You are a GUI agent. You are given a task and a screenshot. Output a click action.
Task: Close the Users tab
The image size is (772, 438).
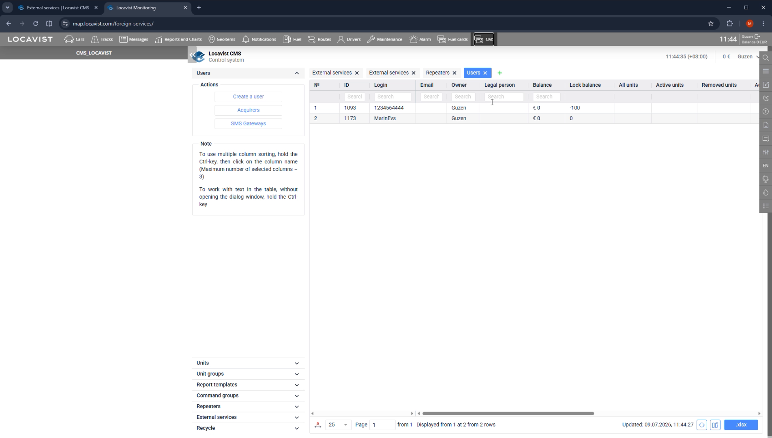click(x=485, y=73)
